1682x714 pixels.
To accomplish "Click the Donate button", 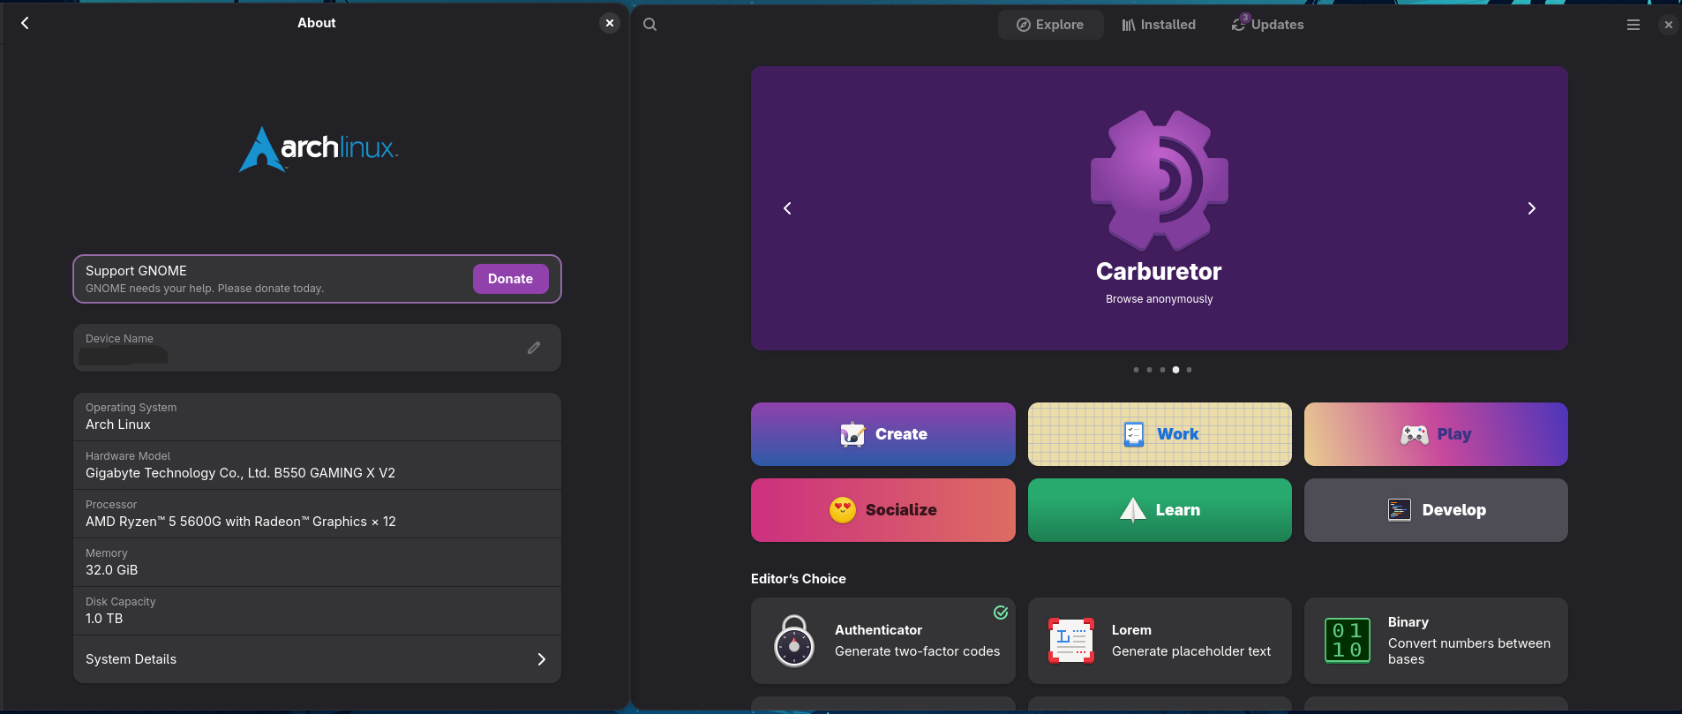I will [510, 279].
